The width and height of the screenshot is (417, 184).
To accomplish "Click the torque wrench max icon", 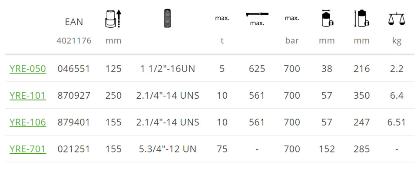I will 257,19.
